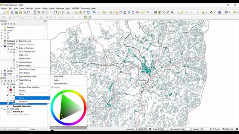The image size is (239, 134).
Task: Click the Open Field Calculator icon
Action: tap(125, 12)
